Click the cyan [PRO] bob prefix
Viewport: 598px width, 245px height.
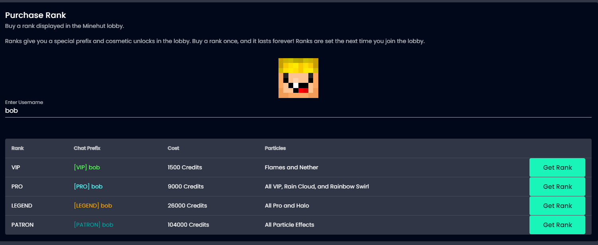click(88, 186)
